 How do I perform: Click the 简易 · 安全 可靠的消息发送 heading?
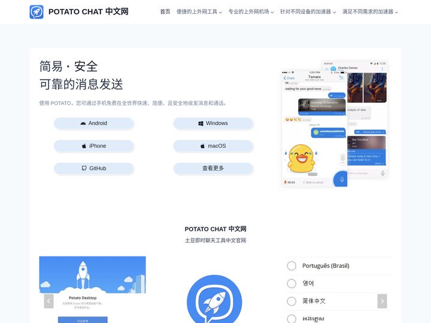[81, 75]
